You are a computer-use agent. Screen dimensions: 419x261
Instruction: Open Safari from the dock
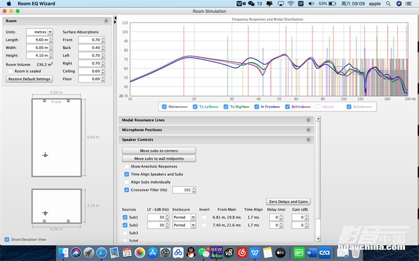point(102,253)
